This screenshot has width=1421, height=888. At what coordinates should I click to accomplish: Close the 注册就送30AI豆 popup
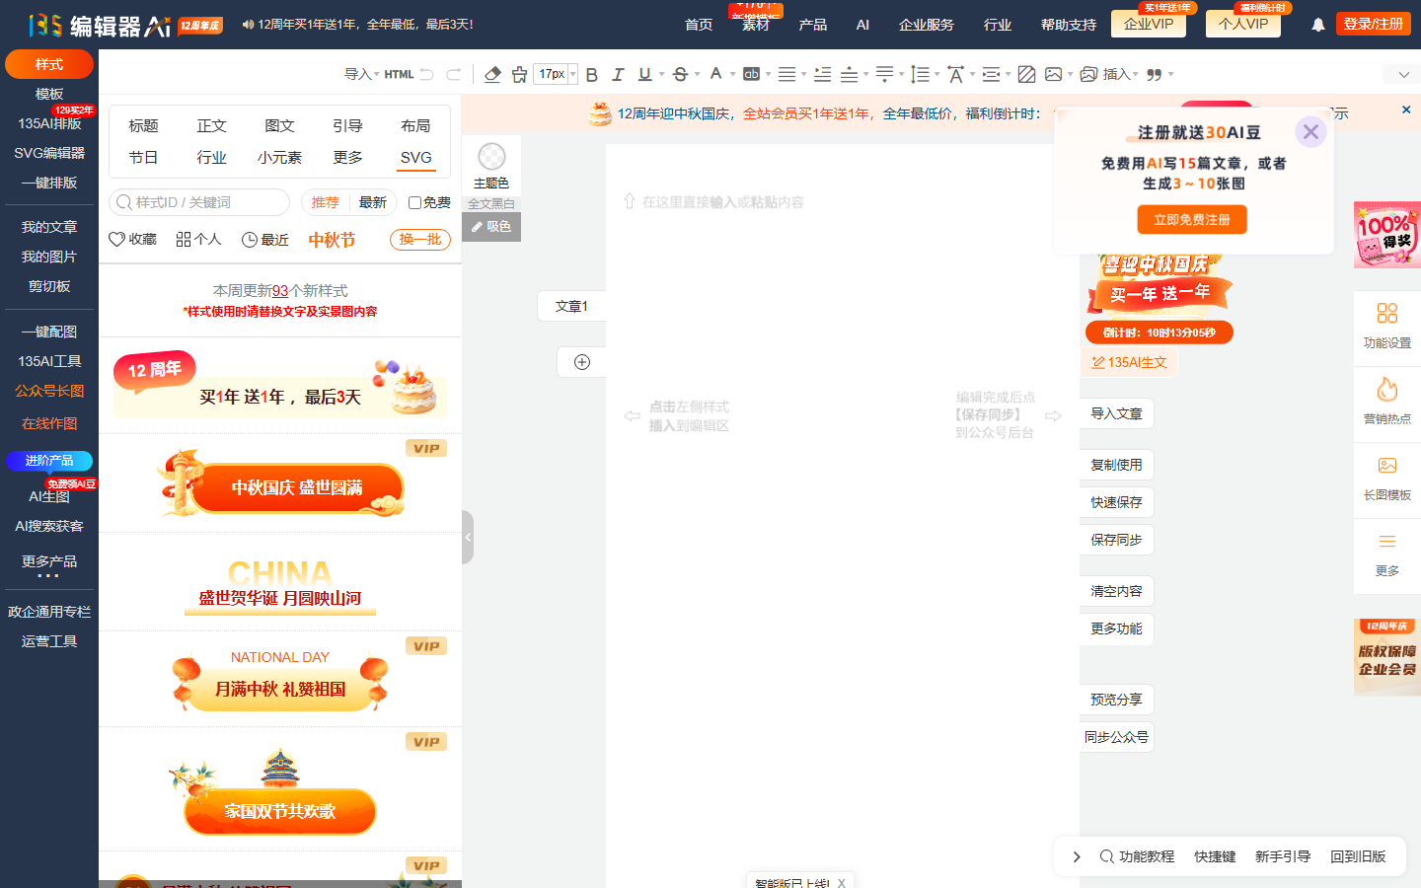1310,131
